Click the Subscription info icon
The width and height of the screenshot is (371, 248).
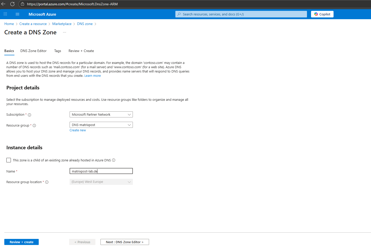(x=29, y=115)
